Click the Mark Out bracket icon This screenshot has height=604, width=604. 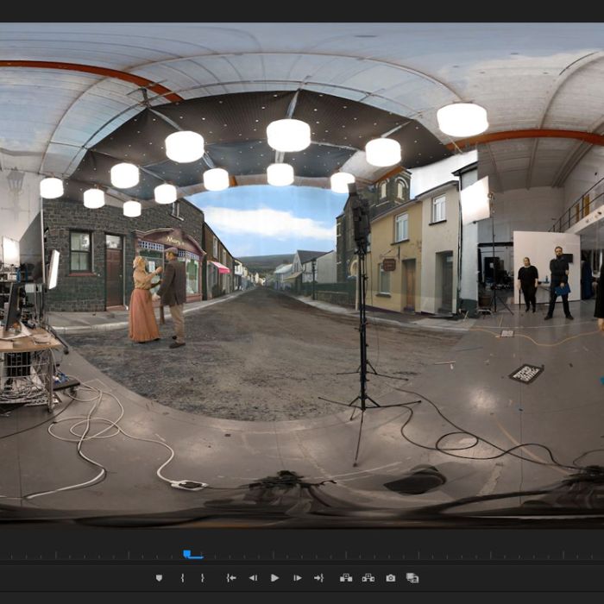tap(202, 578)
